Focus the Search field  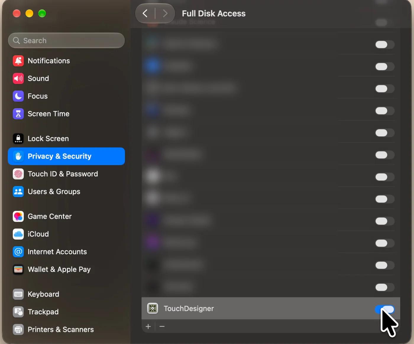point(66,40)
